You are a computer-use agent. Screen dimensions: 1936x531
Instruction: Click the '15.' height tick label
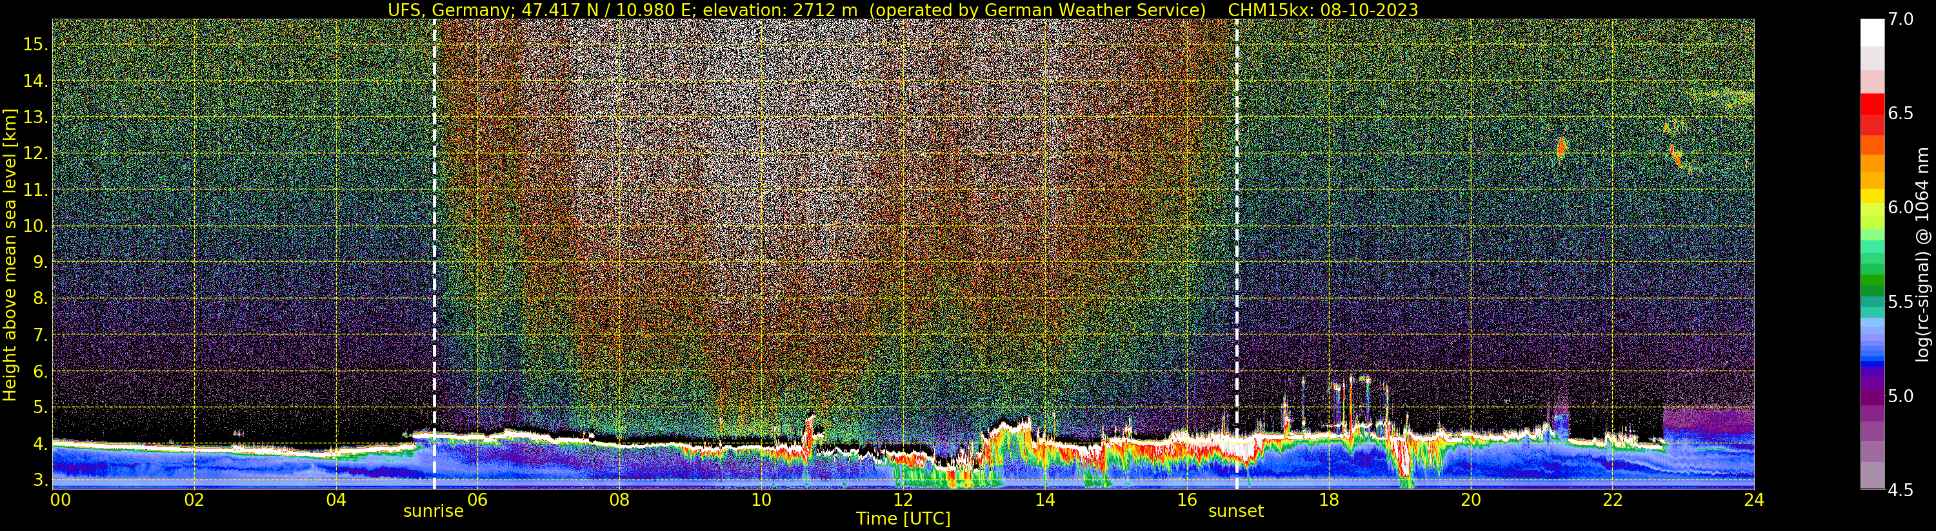[x=35, y=44]
